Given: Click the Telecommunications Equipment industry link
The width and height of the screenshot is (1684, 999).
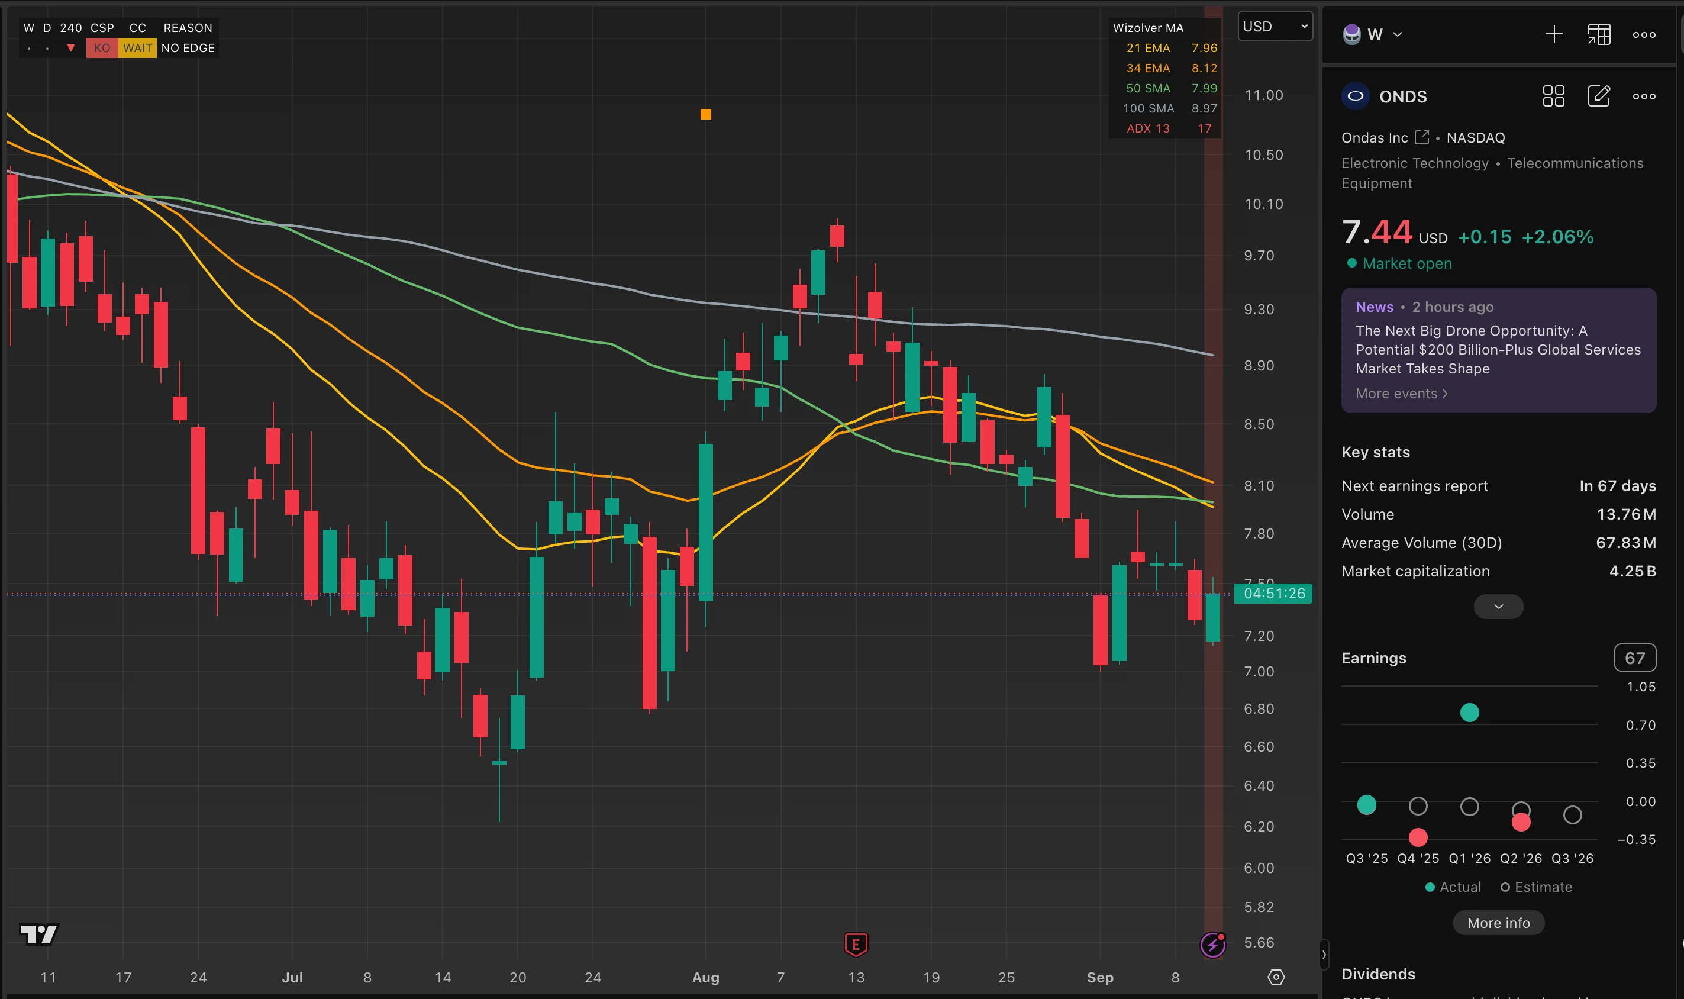Looking at the screenshot, I should click(1492, 173).
